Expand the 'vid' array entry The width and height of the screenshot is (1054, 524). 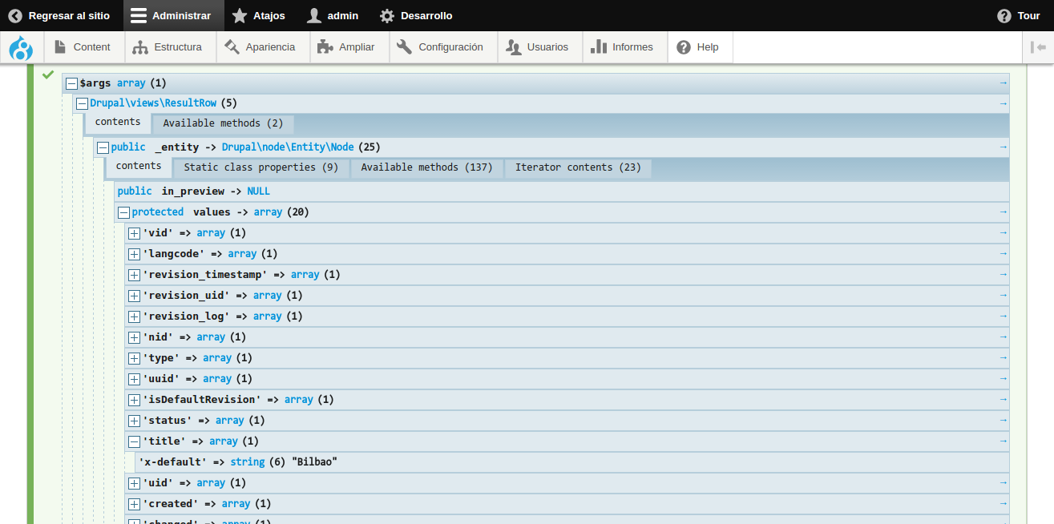click(134, 233)
